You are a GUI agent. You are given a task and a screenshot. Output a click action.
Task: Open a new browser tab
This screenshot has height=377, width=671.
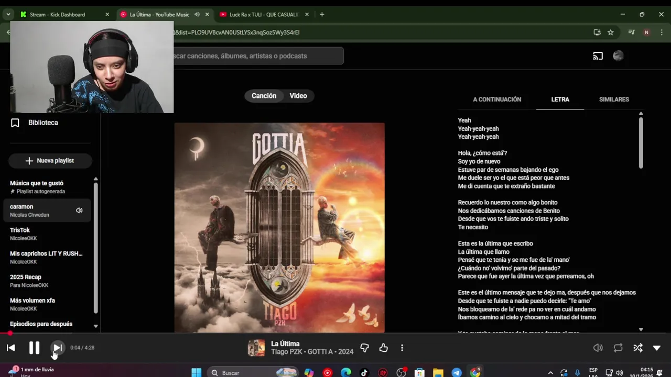point(322,15)
